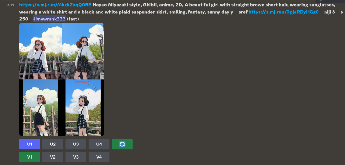Select the U4 upscale button
The width and height of the screenshot is (345, 165).
click(99, 144)
